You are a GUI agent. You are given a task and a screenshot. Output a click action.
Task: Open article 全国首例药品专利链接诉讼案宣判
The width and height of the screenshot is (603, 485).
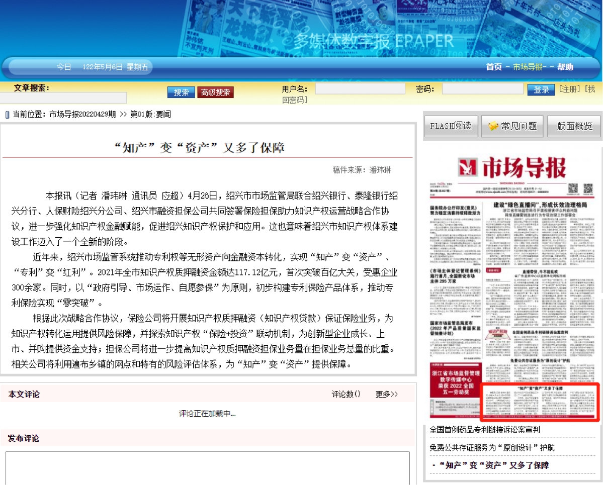pyautogui.click(x=484, y=430)
